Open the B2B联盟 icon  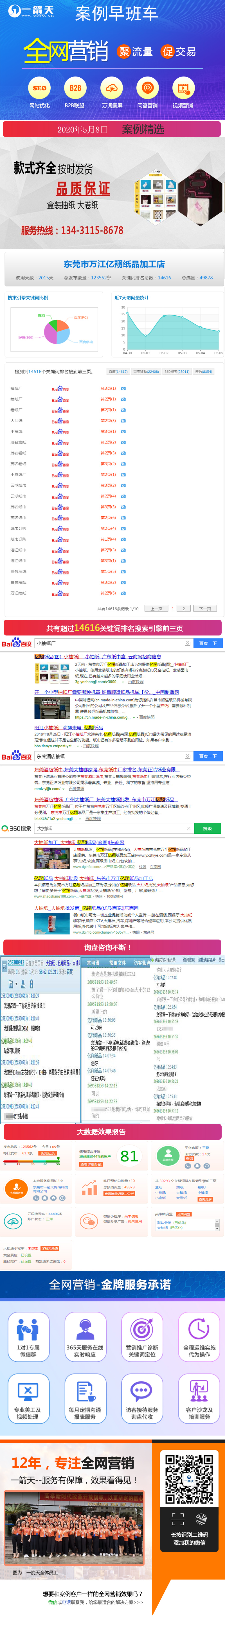(75, 88)
